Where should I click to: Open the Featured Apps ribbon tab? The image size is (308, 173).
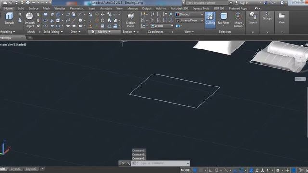click(238, 9)
